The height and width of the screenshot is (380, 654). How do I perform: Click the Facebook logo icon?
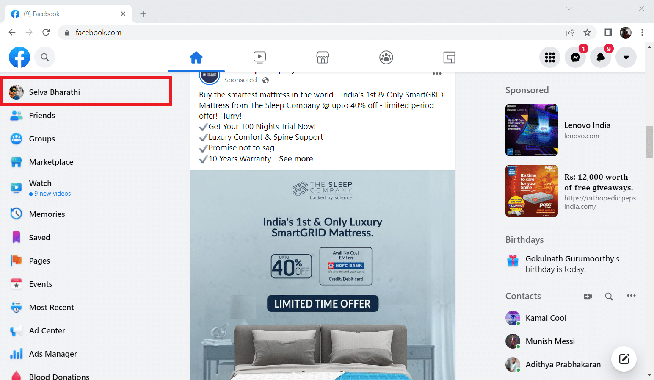pos(19,57)
